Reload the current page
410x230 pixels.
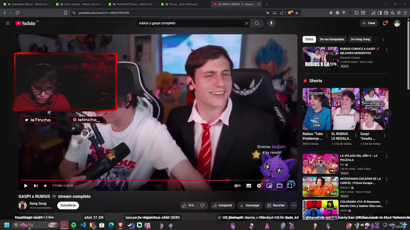(x=17, y=13)
